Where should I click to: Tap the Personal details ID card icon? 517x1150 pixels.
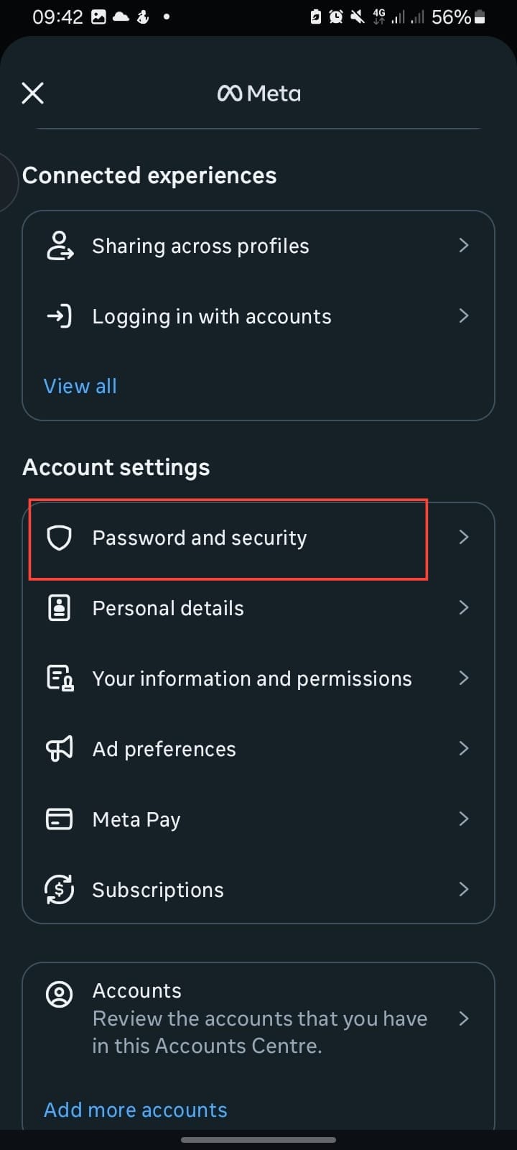click(59, 608)
